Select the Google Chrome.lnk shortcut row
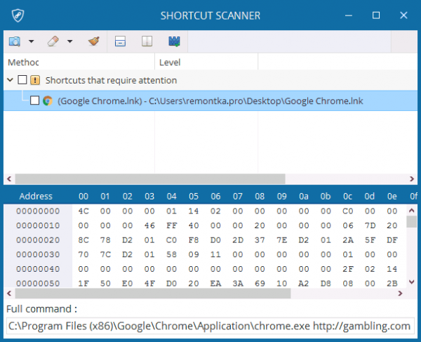The width and height of the screenshot is (421, 342). 210,100
